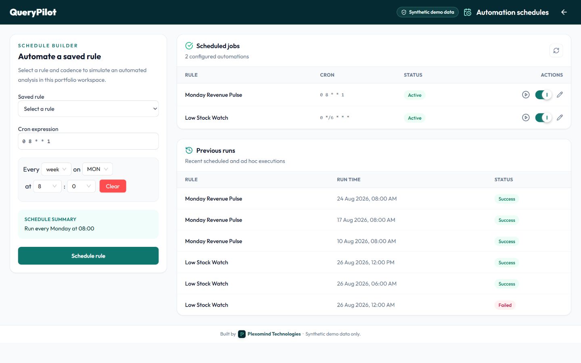
Task: Click the QueryPilot logo
Action: [33, 13]
